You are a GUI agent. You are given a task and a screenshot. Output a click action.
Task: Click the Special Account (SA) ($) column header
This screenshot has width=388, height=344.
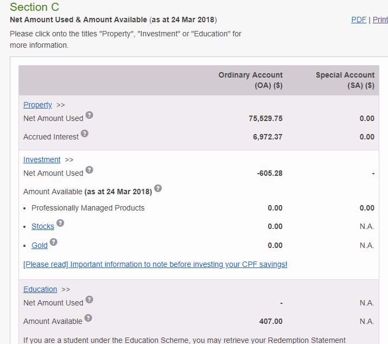coord(345,80)
